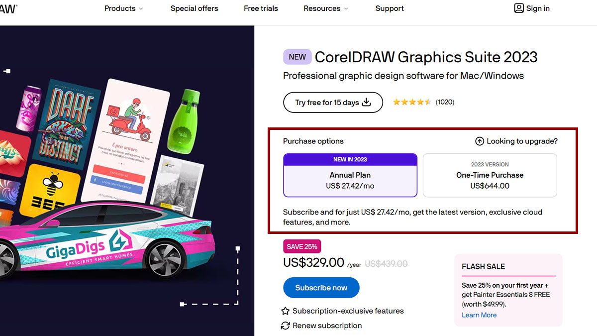Click the 1020 reviews count link
This screenshot has height=336, width=597.
coord(444,102)
